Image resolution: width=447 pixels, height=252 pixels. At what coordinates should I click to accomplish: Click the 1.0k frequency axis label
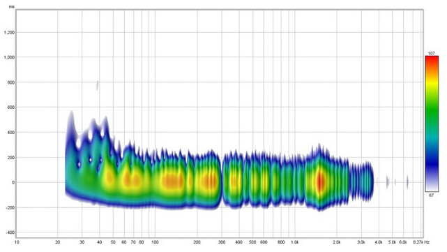click(294, 242)
